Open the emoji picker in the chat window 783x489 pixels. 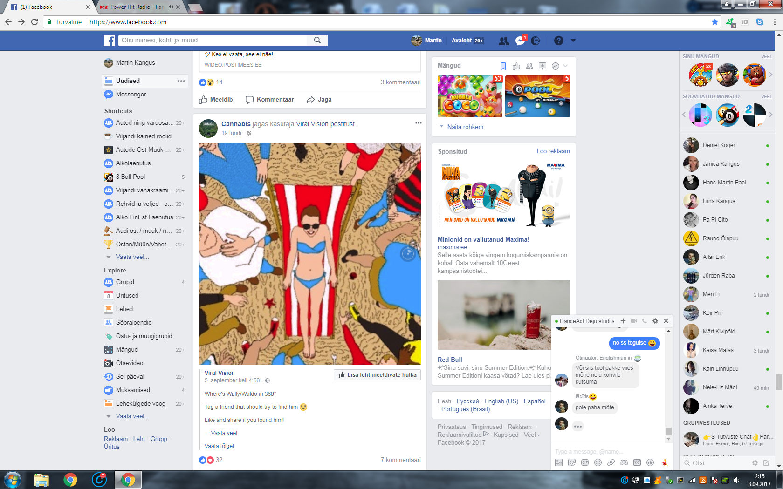point(598,462)
